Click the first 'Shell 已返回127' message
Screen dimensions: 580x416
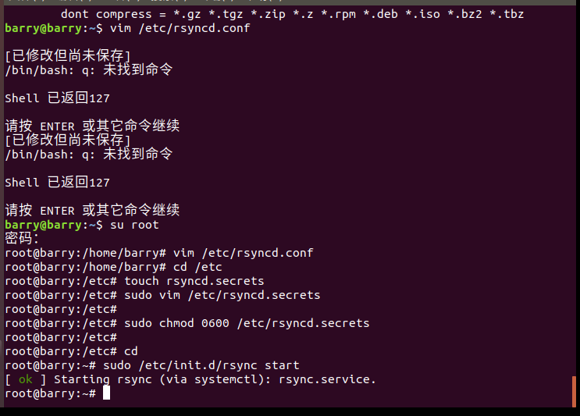pos(57,98)
